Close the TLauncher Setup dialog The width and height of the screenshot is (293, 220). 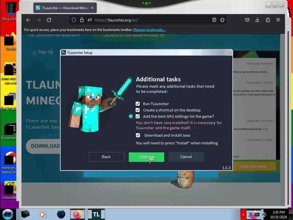click(229, 53)
